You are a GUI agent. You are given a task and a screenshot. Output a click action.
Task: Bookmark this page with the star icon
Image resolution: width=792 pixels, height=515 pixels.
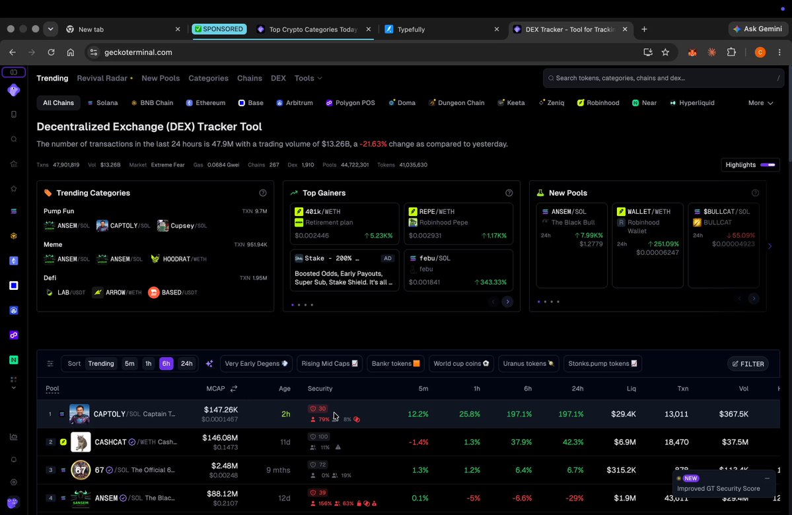[665, 52]
